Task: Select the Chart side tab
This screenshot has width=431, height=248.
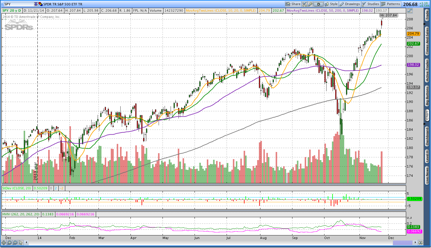Action: pos(427,115)
